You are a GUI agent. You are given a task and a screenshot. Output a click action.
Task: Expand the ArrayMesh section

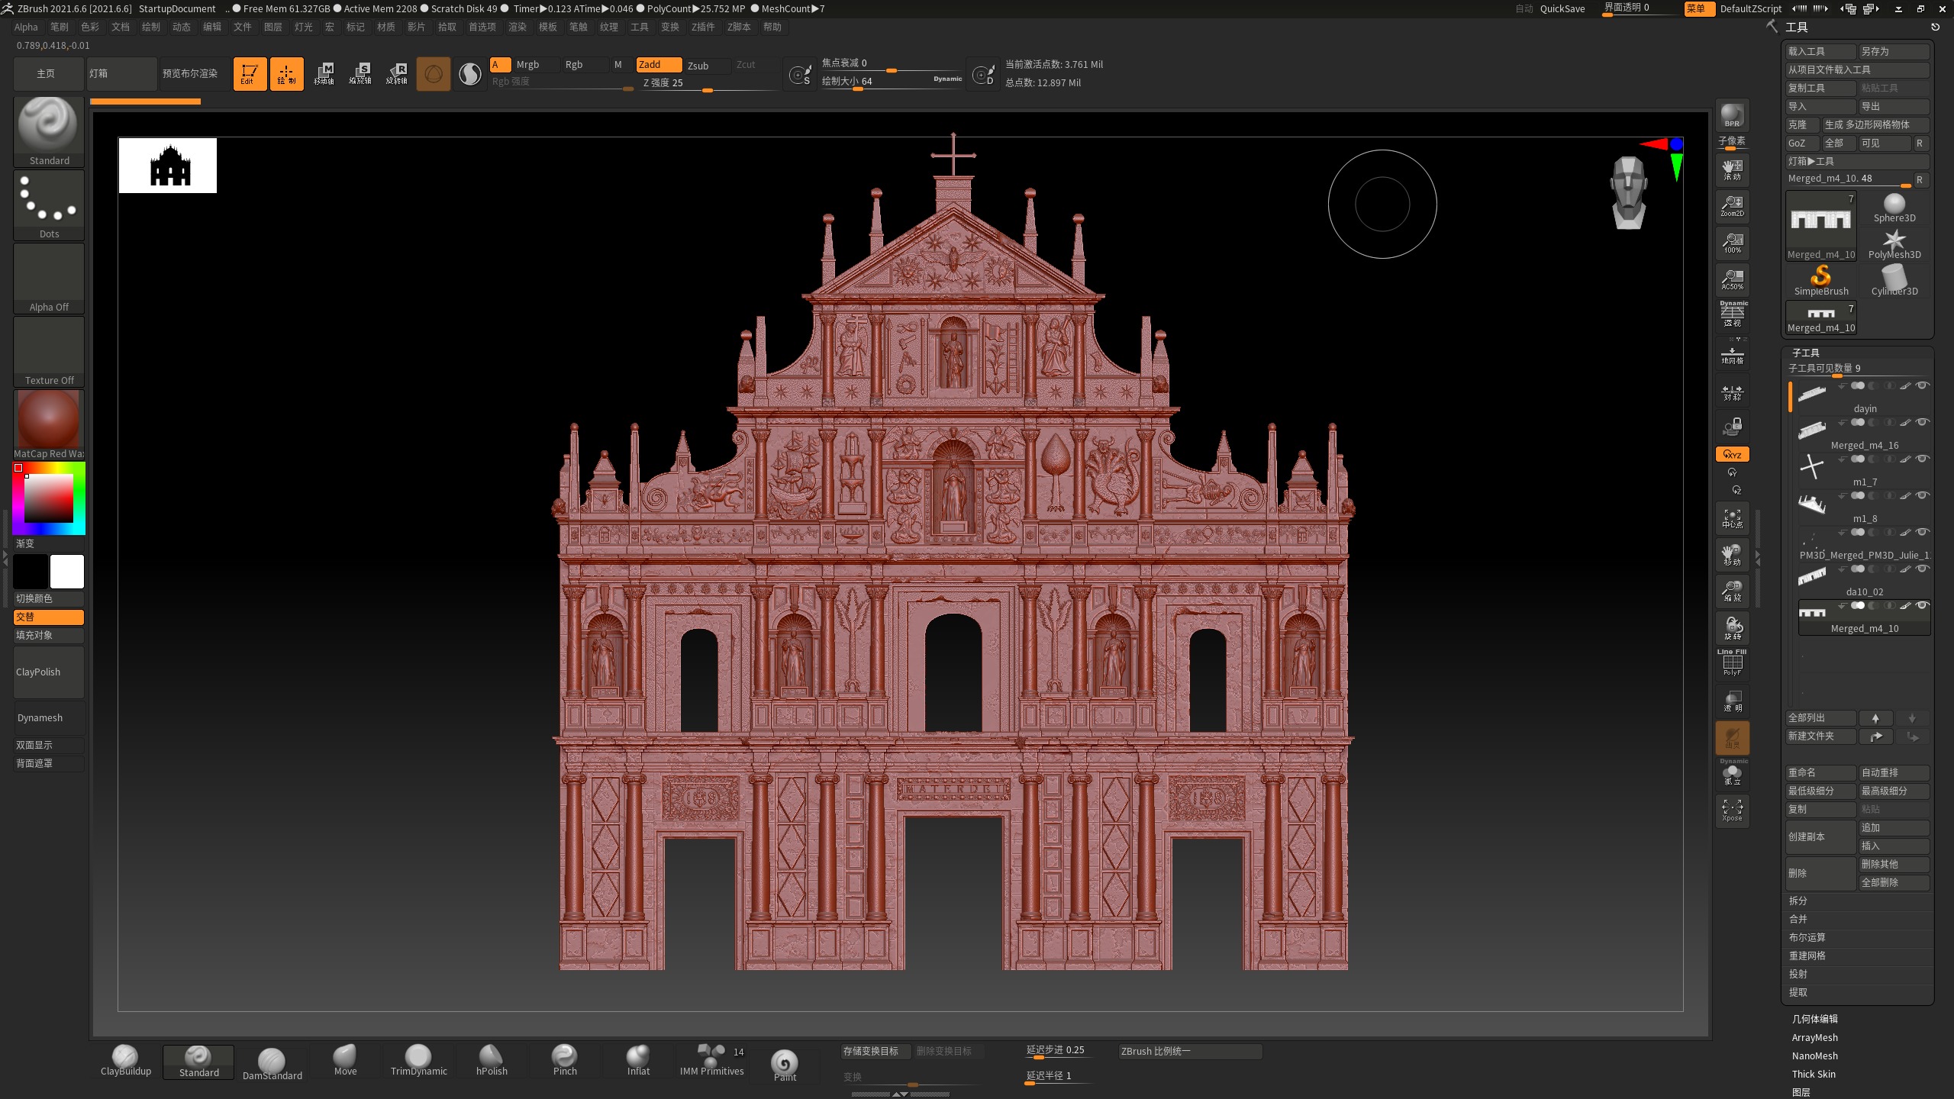point(1815,1037)
